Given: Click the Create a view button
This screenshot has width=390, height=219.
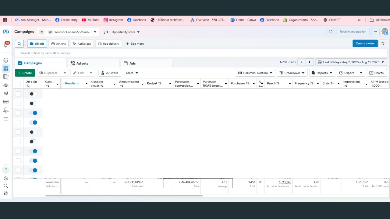Looking at the screenshot, I should pos(365,43).
